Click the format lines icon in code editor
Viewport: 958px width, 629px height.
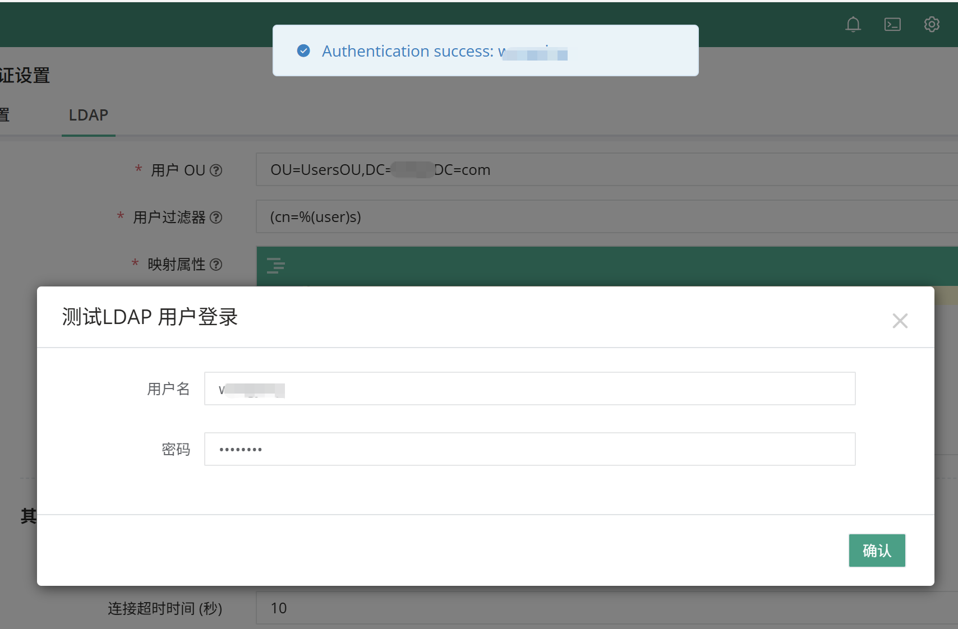click(275, 265)
